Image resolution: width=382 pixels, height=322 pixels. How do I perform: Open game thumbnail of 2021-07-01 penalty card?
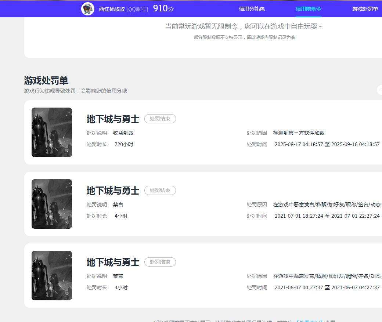[52, 204]
